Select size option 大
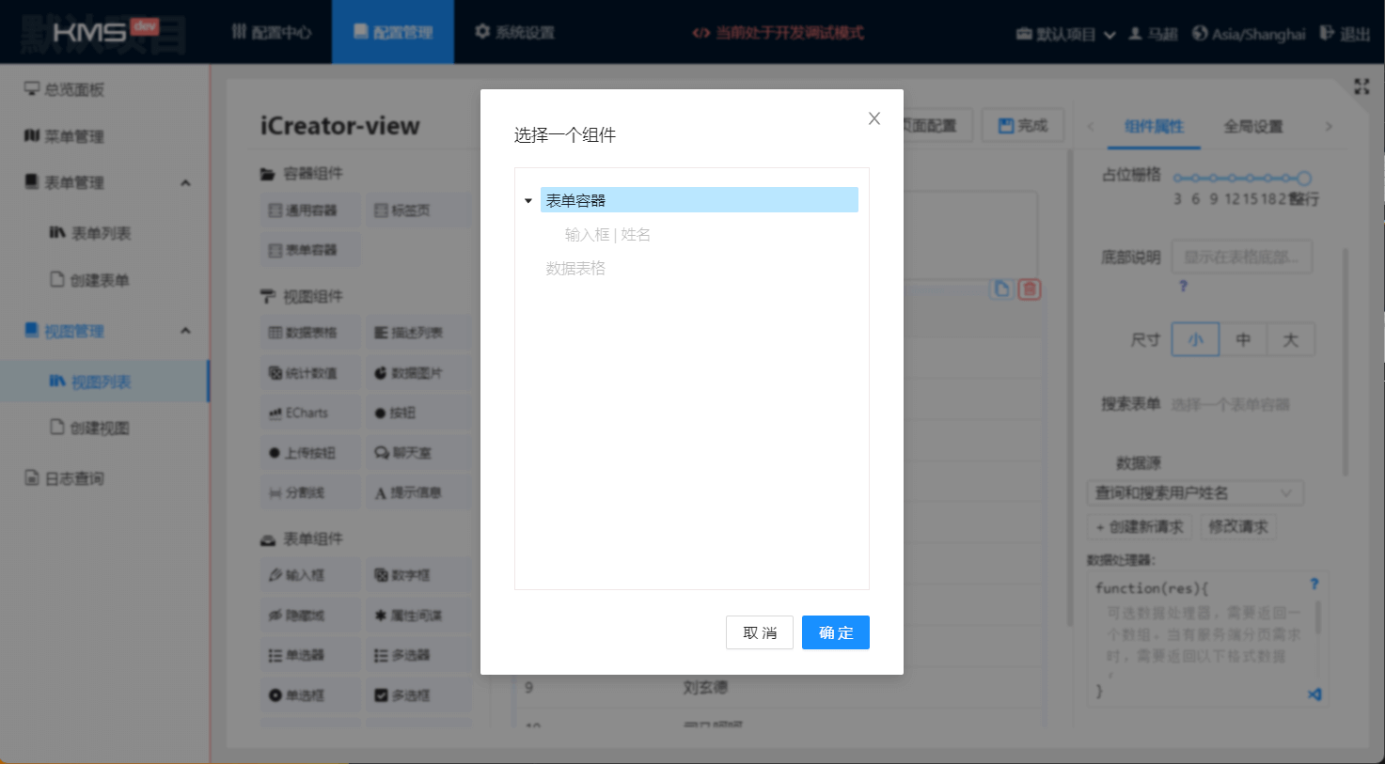This screenshot has height=764, width=1385. 1291,340
